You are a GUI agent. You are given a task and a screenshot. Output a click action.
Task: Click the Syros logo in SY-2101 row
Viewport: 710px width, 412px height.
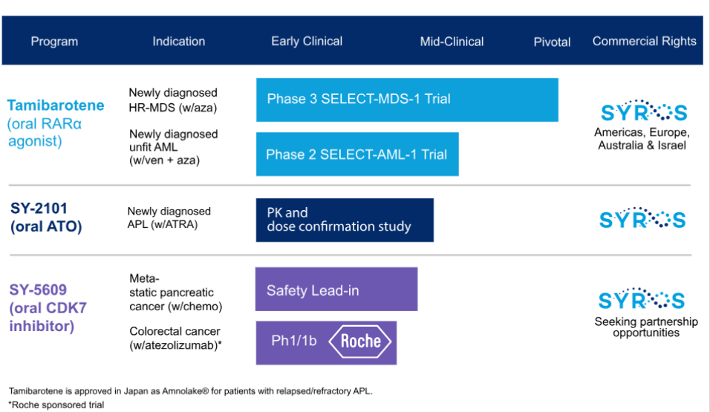coord(643,219)
